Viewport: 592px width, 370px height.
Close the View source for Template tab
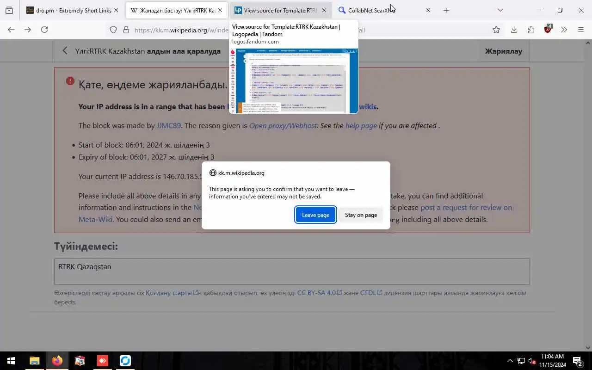(x=324, y=10)
